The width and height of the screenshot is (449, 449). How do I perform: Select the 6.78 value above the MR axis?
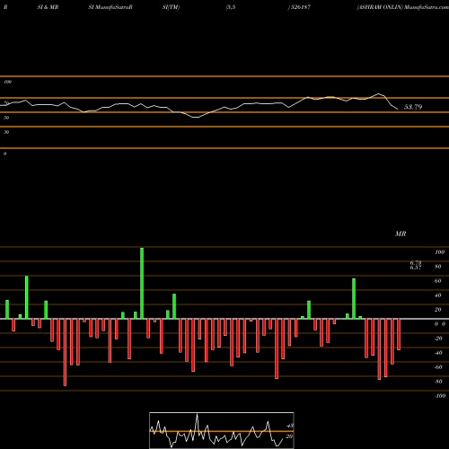[416, 262]
